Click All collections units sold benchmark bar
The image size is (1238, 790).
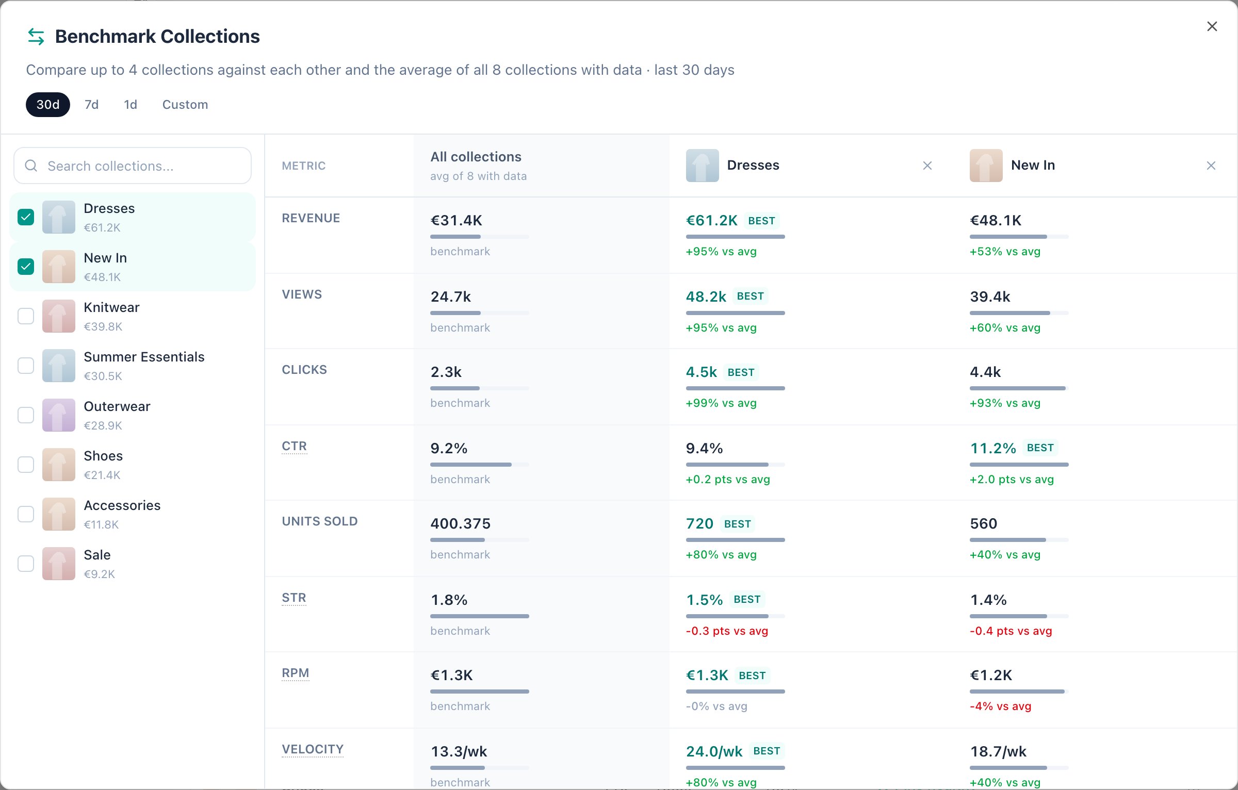[x=480, y=540]
